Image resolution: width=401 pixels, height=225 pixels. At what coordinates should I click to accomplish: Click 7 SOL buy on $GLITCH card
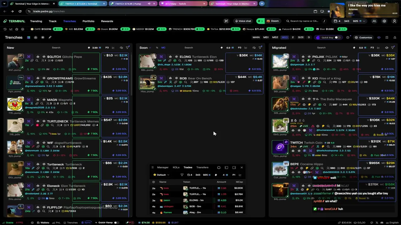(93, 69)
